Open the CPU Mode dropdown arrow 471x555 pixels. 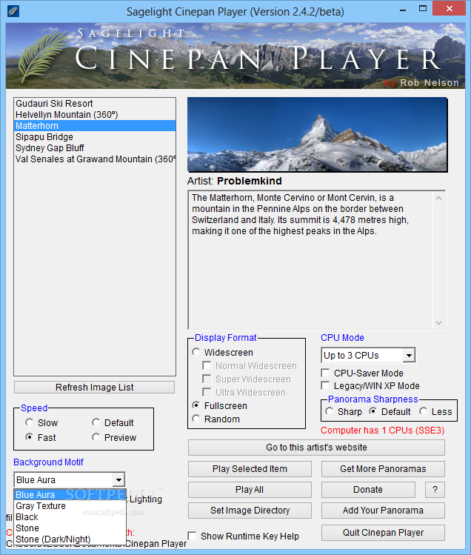coord(409,355)
